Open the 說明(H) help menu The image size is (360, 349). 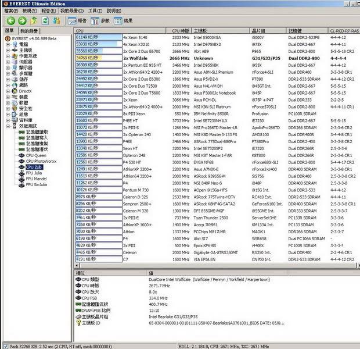click(x=114, y=11)
